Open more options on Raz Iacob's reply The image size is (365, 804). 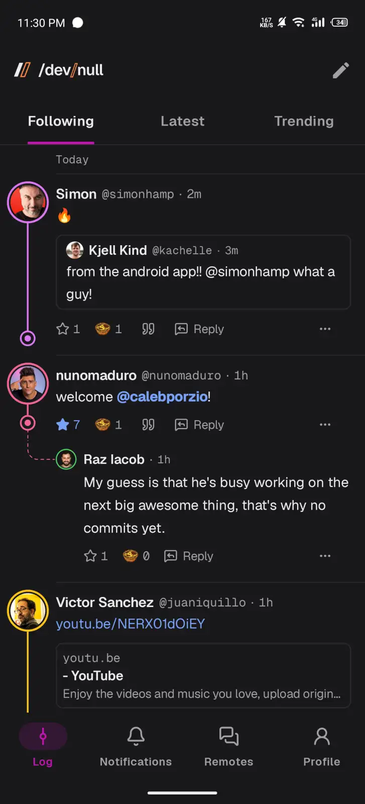point(325,556)
